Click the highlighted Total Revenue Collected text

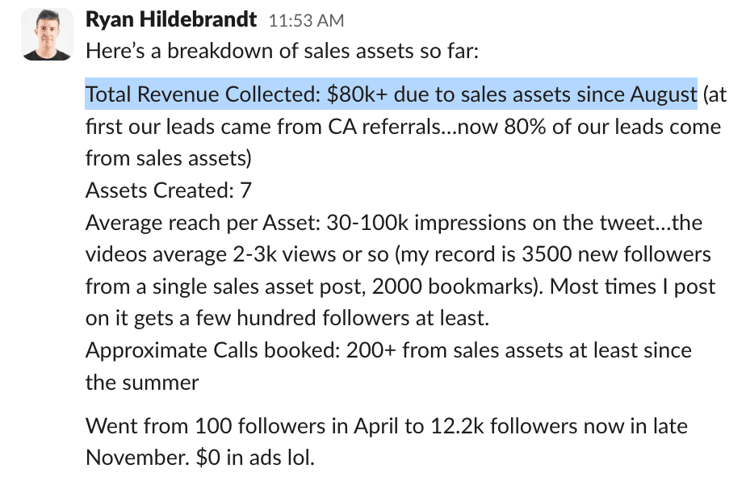point(391,94)
